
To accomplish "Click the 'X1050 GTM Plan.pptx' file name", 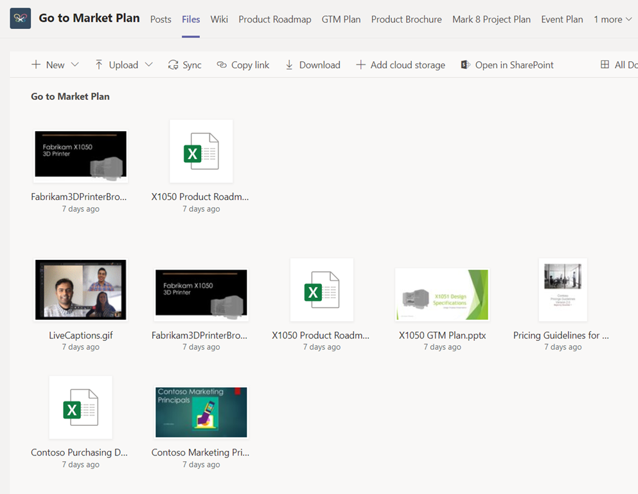I will (x=442, y=335).
